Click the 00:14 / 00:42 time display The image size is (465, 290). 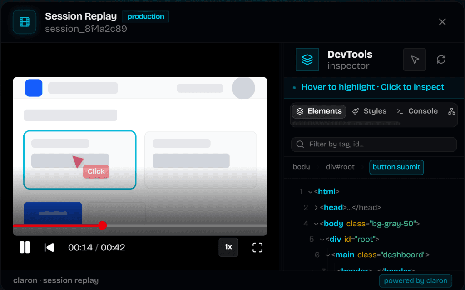(x=97, y=248)
